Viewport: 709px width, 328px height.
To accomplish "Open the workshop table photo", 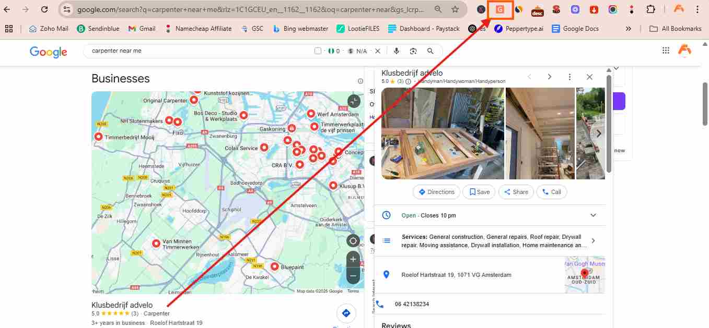I will (443, 133).
